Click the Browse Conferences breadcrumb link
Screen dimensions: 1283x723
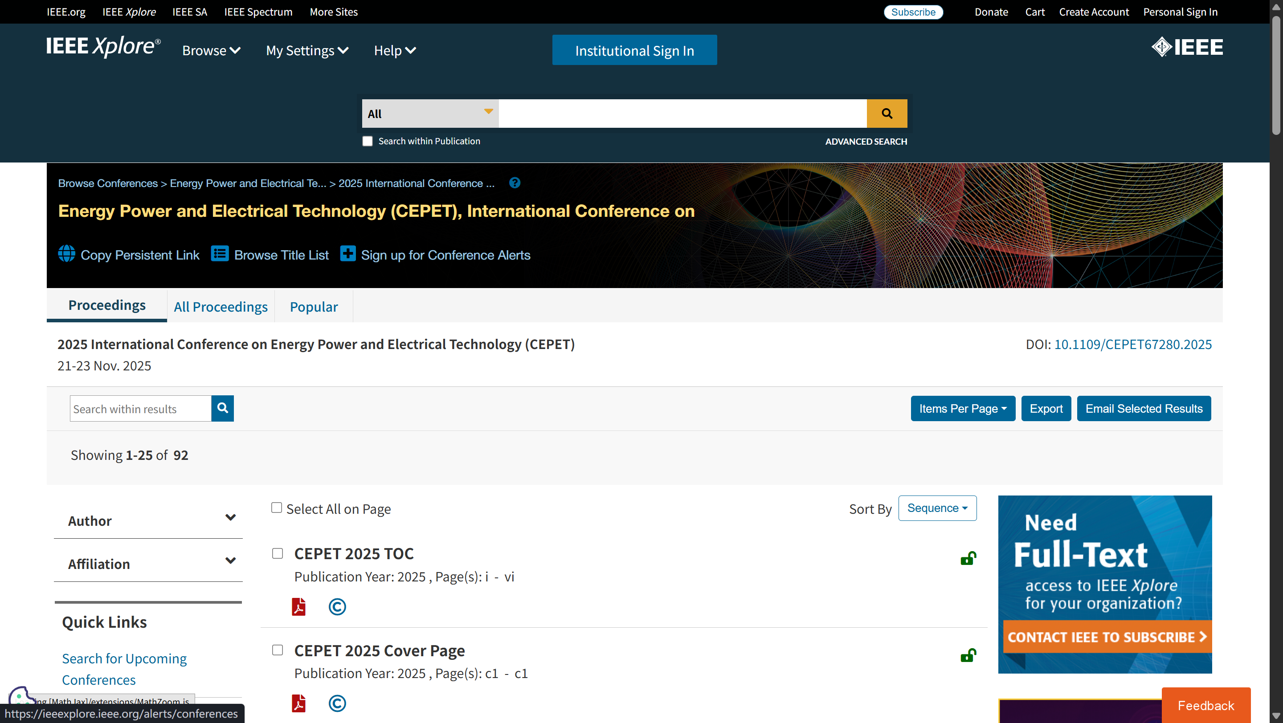click(x=108, y=183)
